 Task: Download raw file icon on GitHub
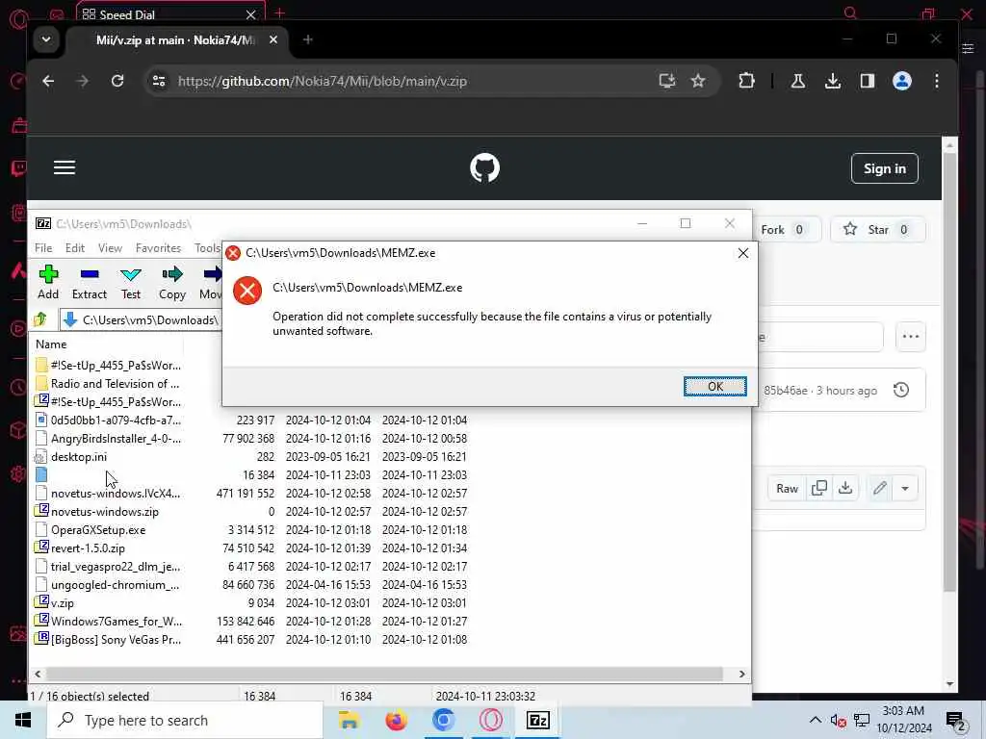[x=845, y=488]
